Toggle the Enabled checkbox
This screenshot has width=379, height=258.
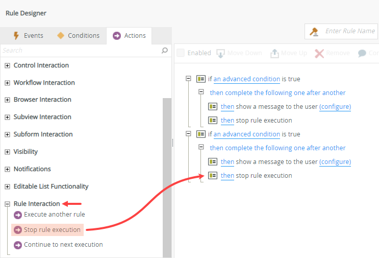(180, 53)
